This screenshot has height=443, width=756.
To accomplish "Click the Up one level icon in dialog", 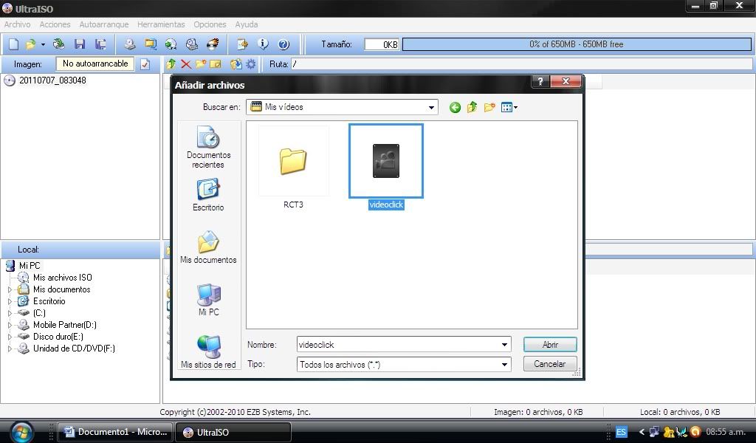I will (x=472, y=107).
